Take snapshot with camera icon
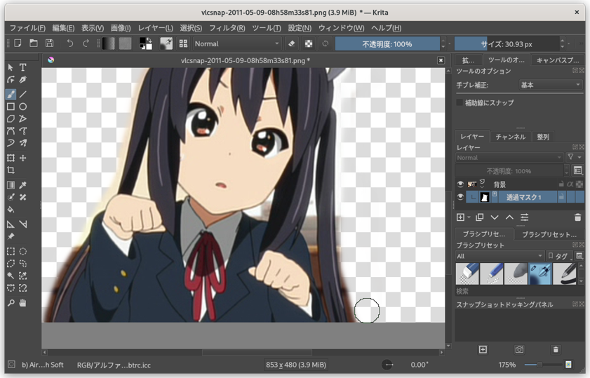 tap(519, 350)
